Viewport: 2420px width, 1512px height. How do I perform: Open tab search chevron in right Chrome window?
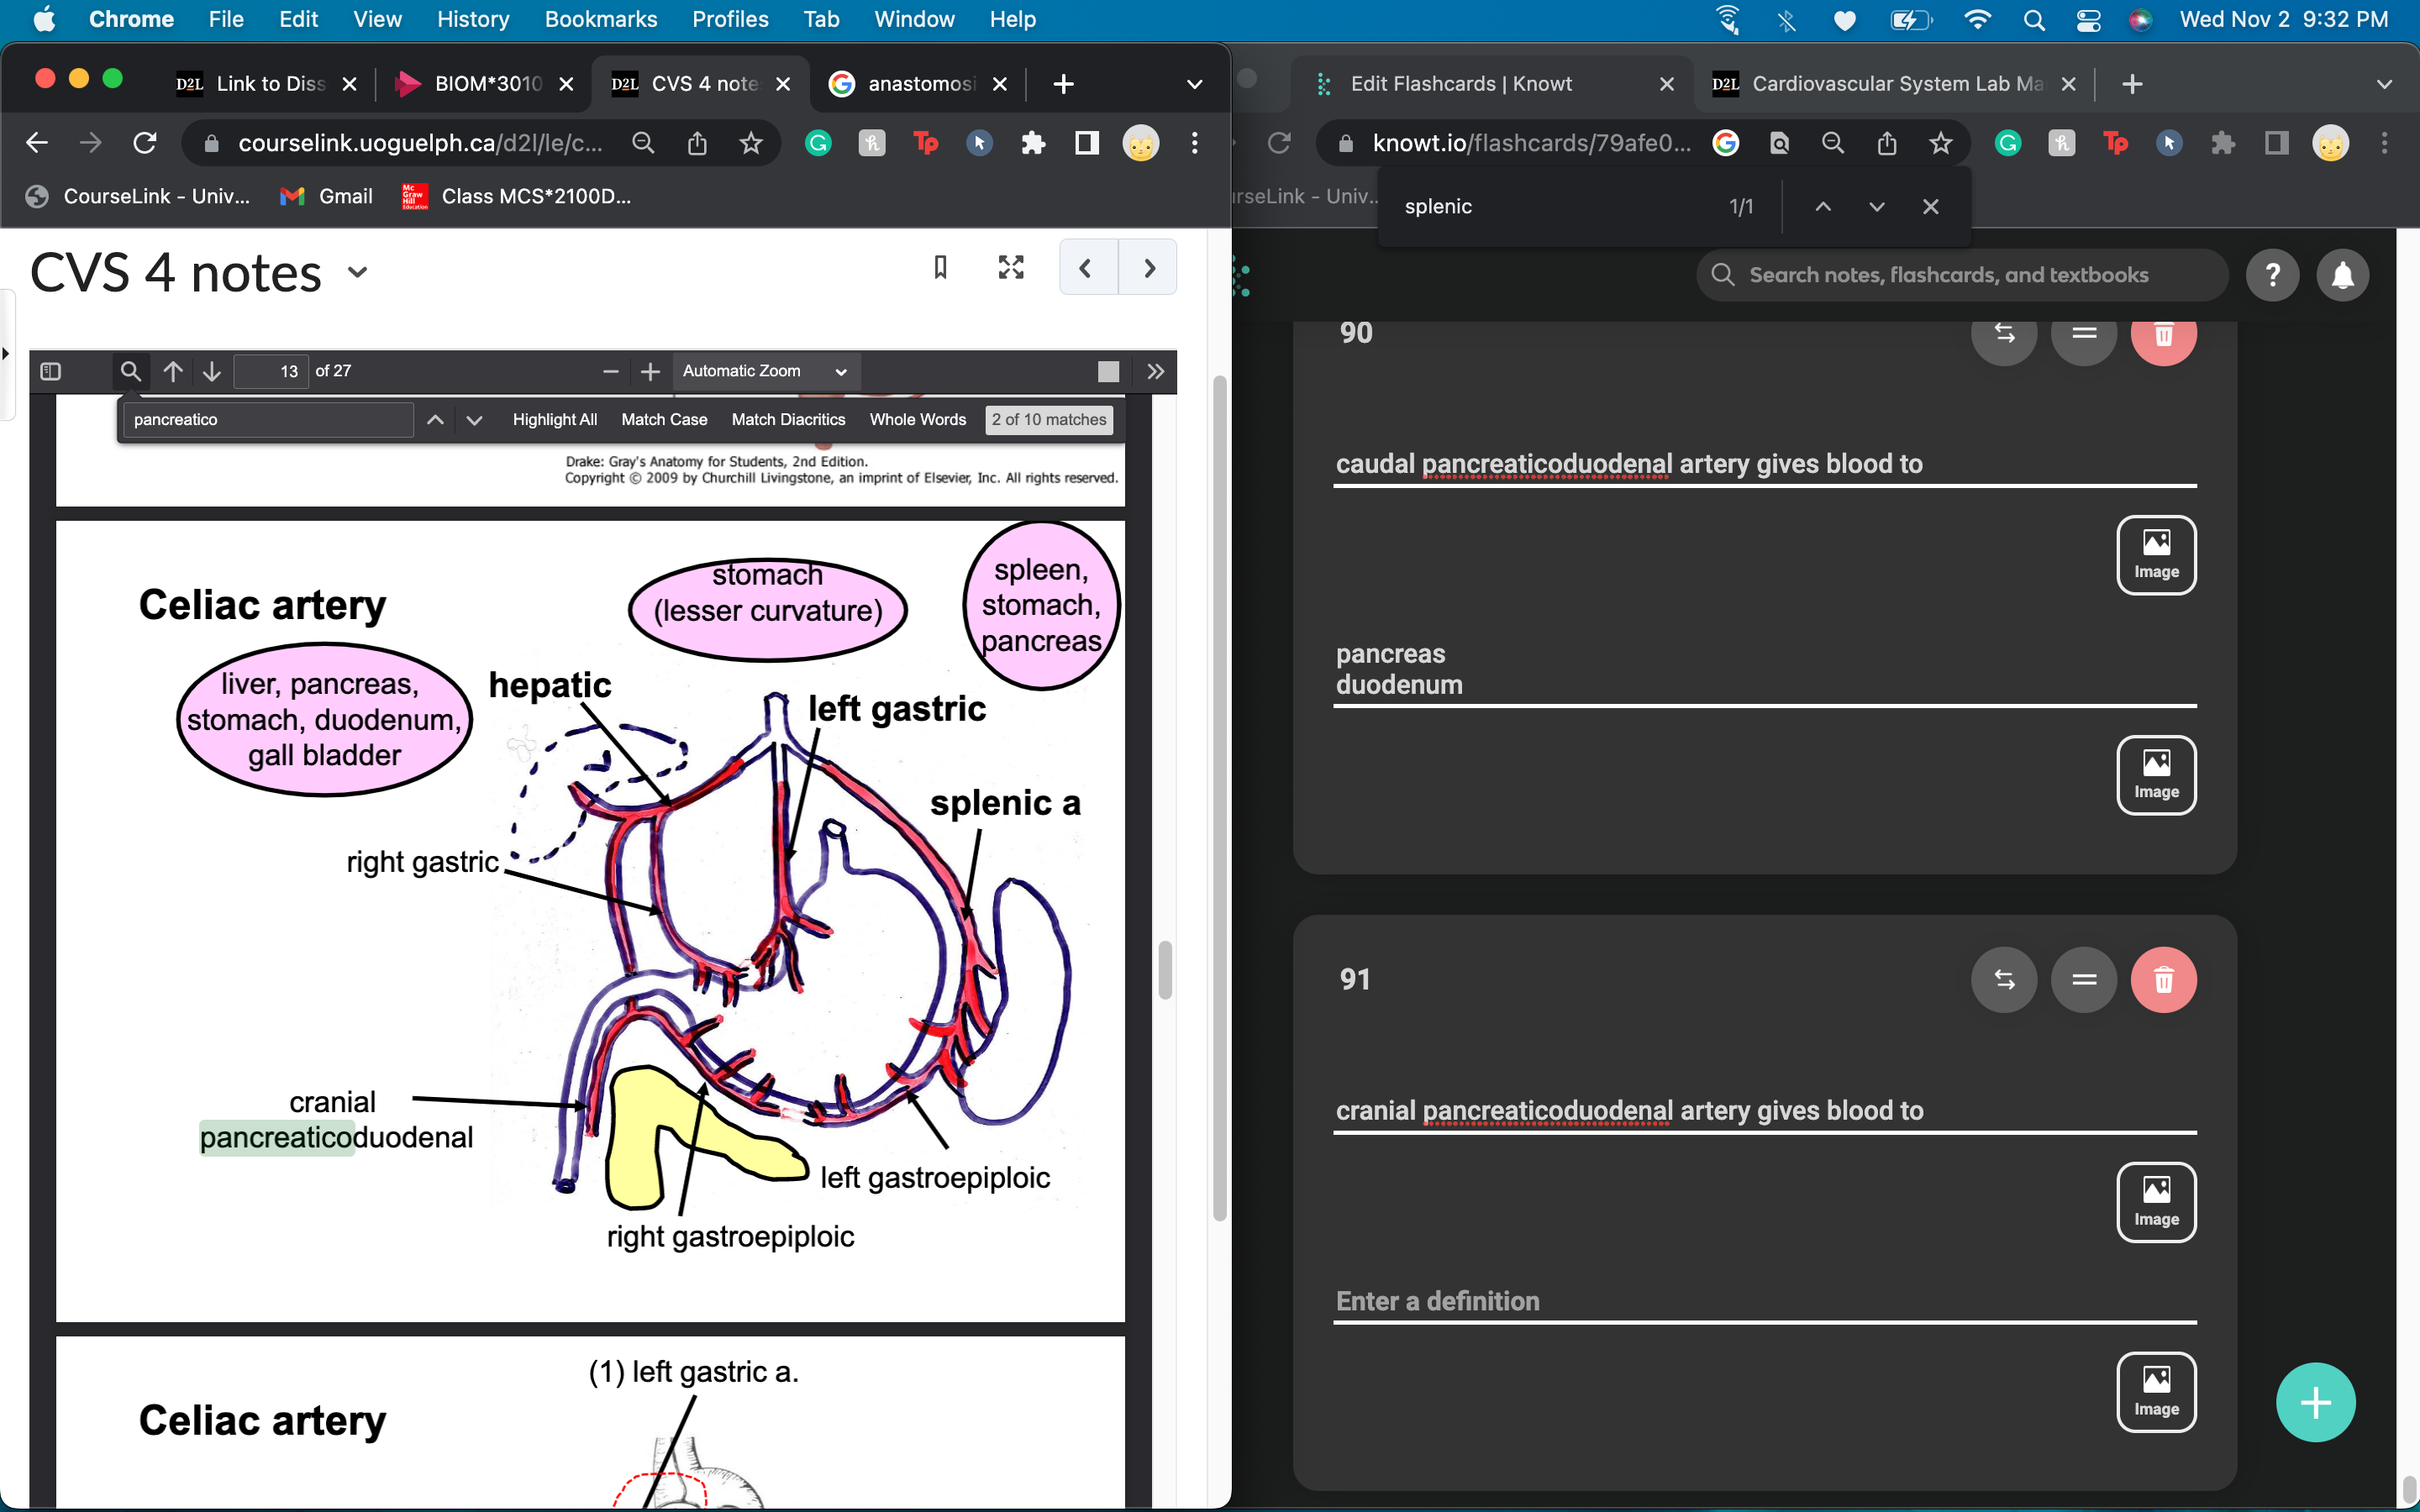[x=2384, y=84]
